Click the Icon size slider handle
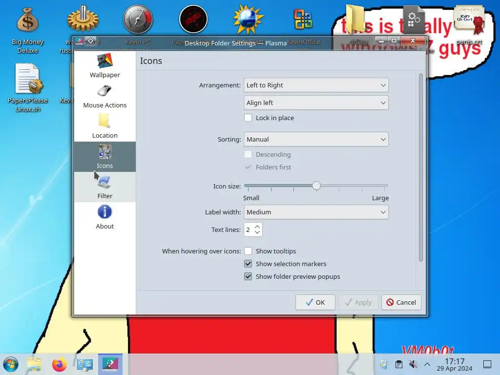 pyautogui.click(x=316, y=186)
